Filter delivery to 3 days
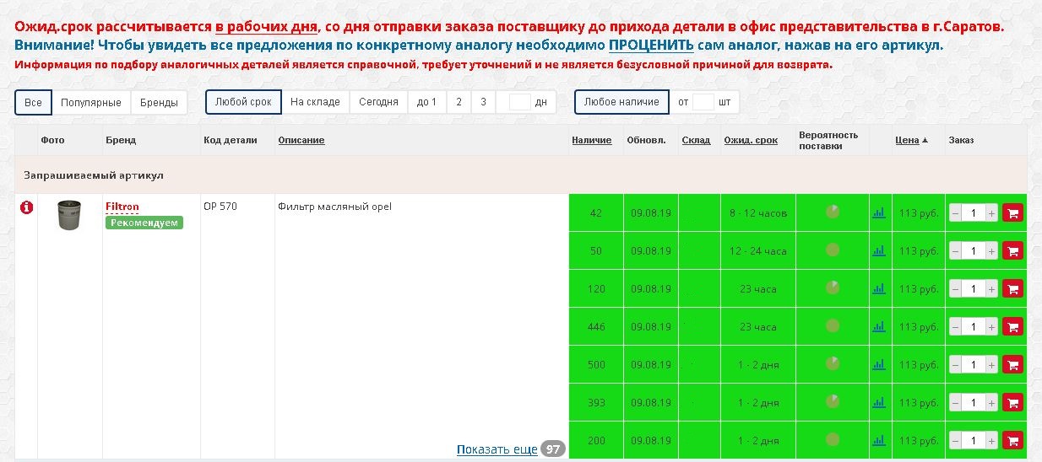The width and height of the screenshot is (1042, 462). pos(483,102)
